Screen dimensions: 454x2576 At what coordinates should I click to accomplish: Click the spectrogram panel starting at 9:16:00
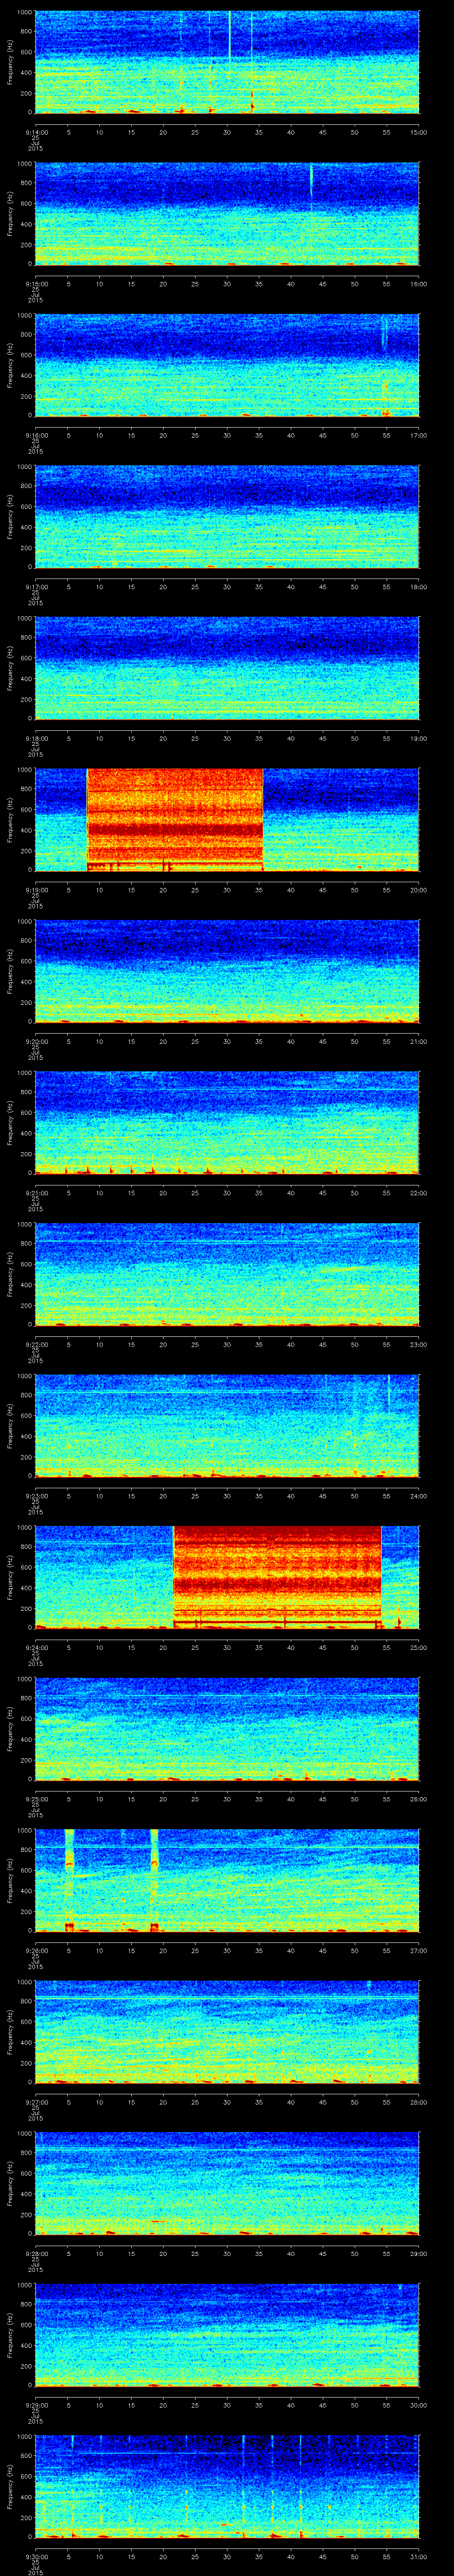click(x=227, y=364)
